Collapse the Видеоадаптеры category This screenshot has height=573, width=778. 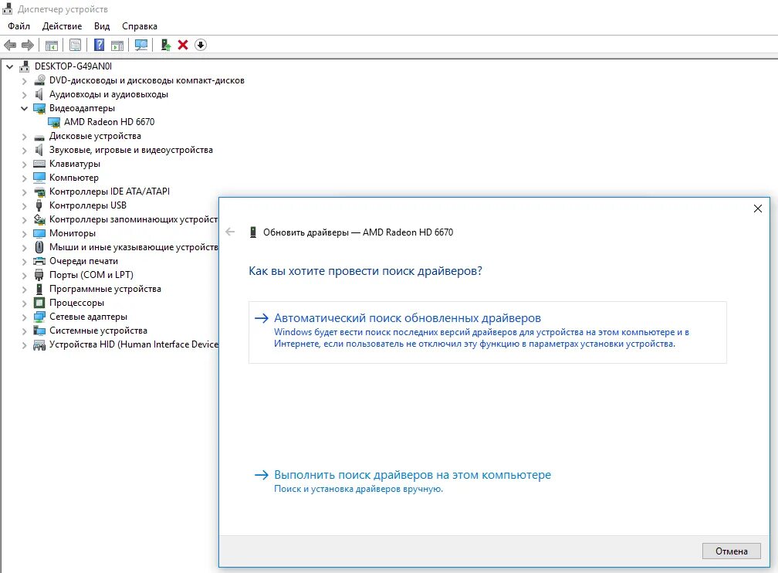(x=25, y=108)
